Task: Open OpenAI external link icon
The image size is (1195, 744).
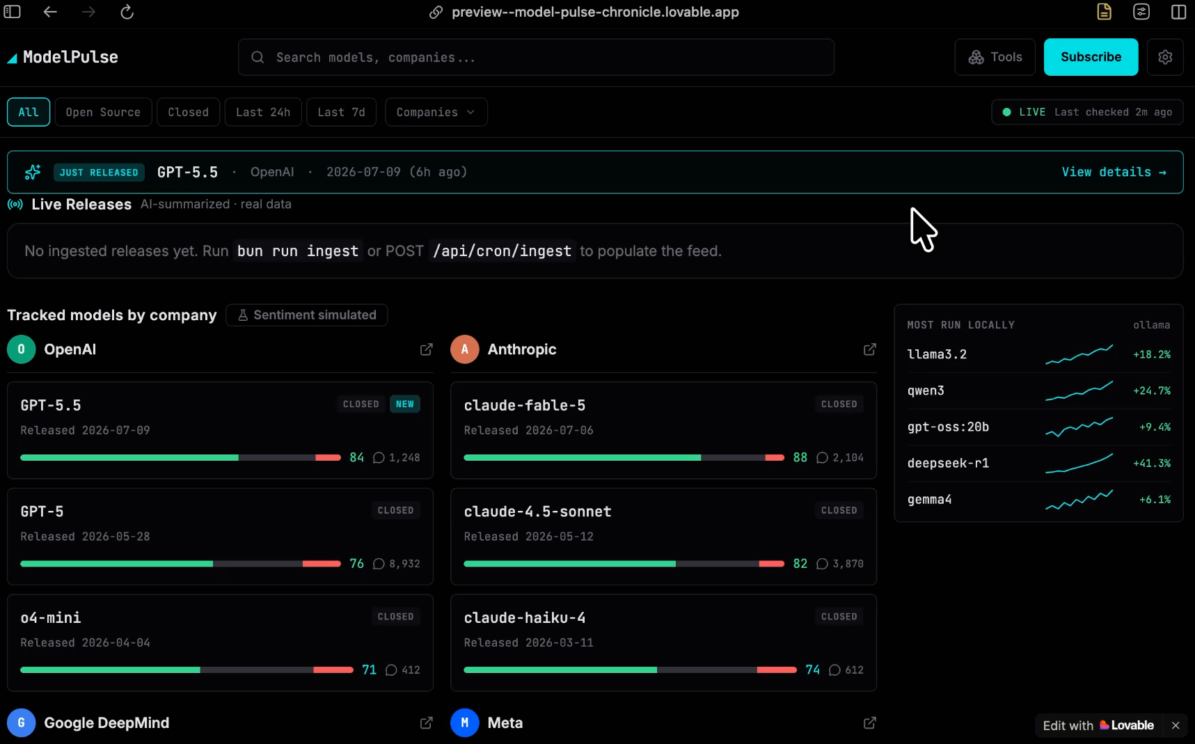Action: tap(426, 349)
